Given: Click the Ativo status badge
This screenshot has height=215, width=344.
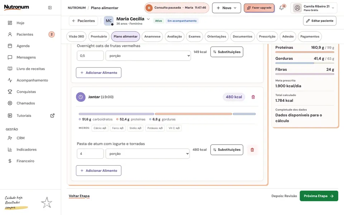Looking at the screenshot, I should (x=158, y=21).
